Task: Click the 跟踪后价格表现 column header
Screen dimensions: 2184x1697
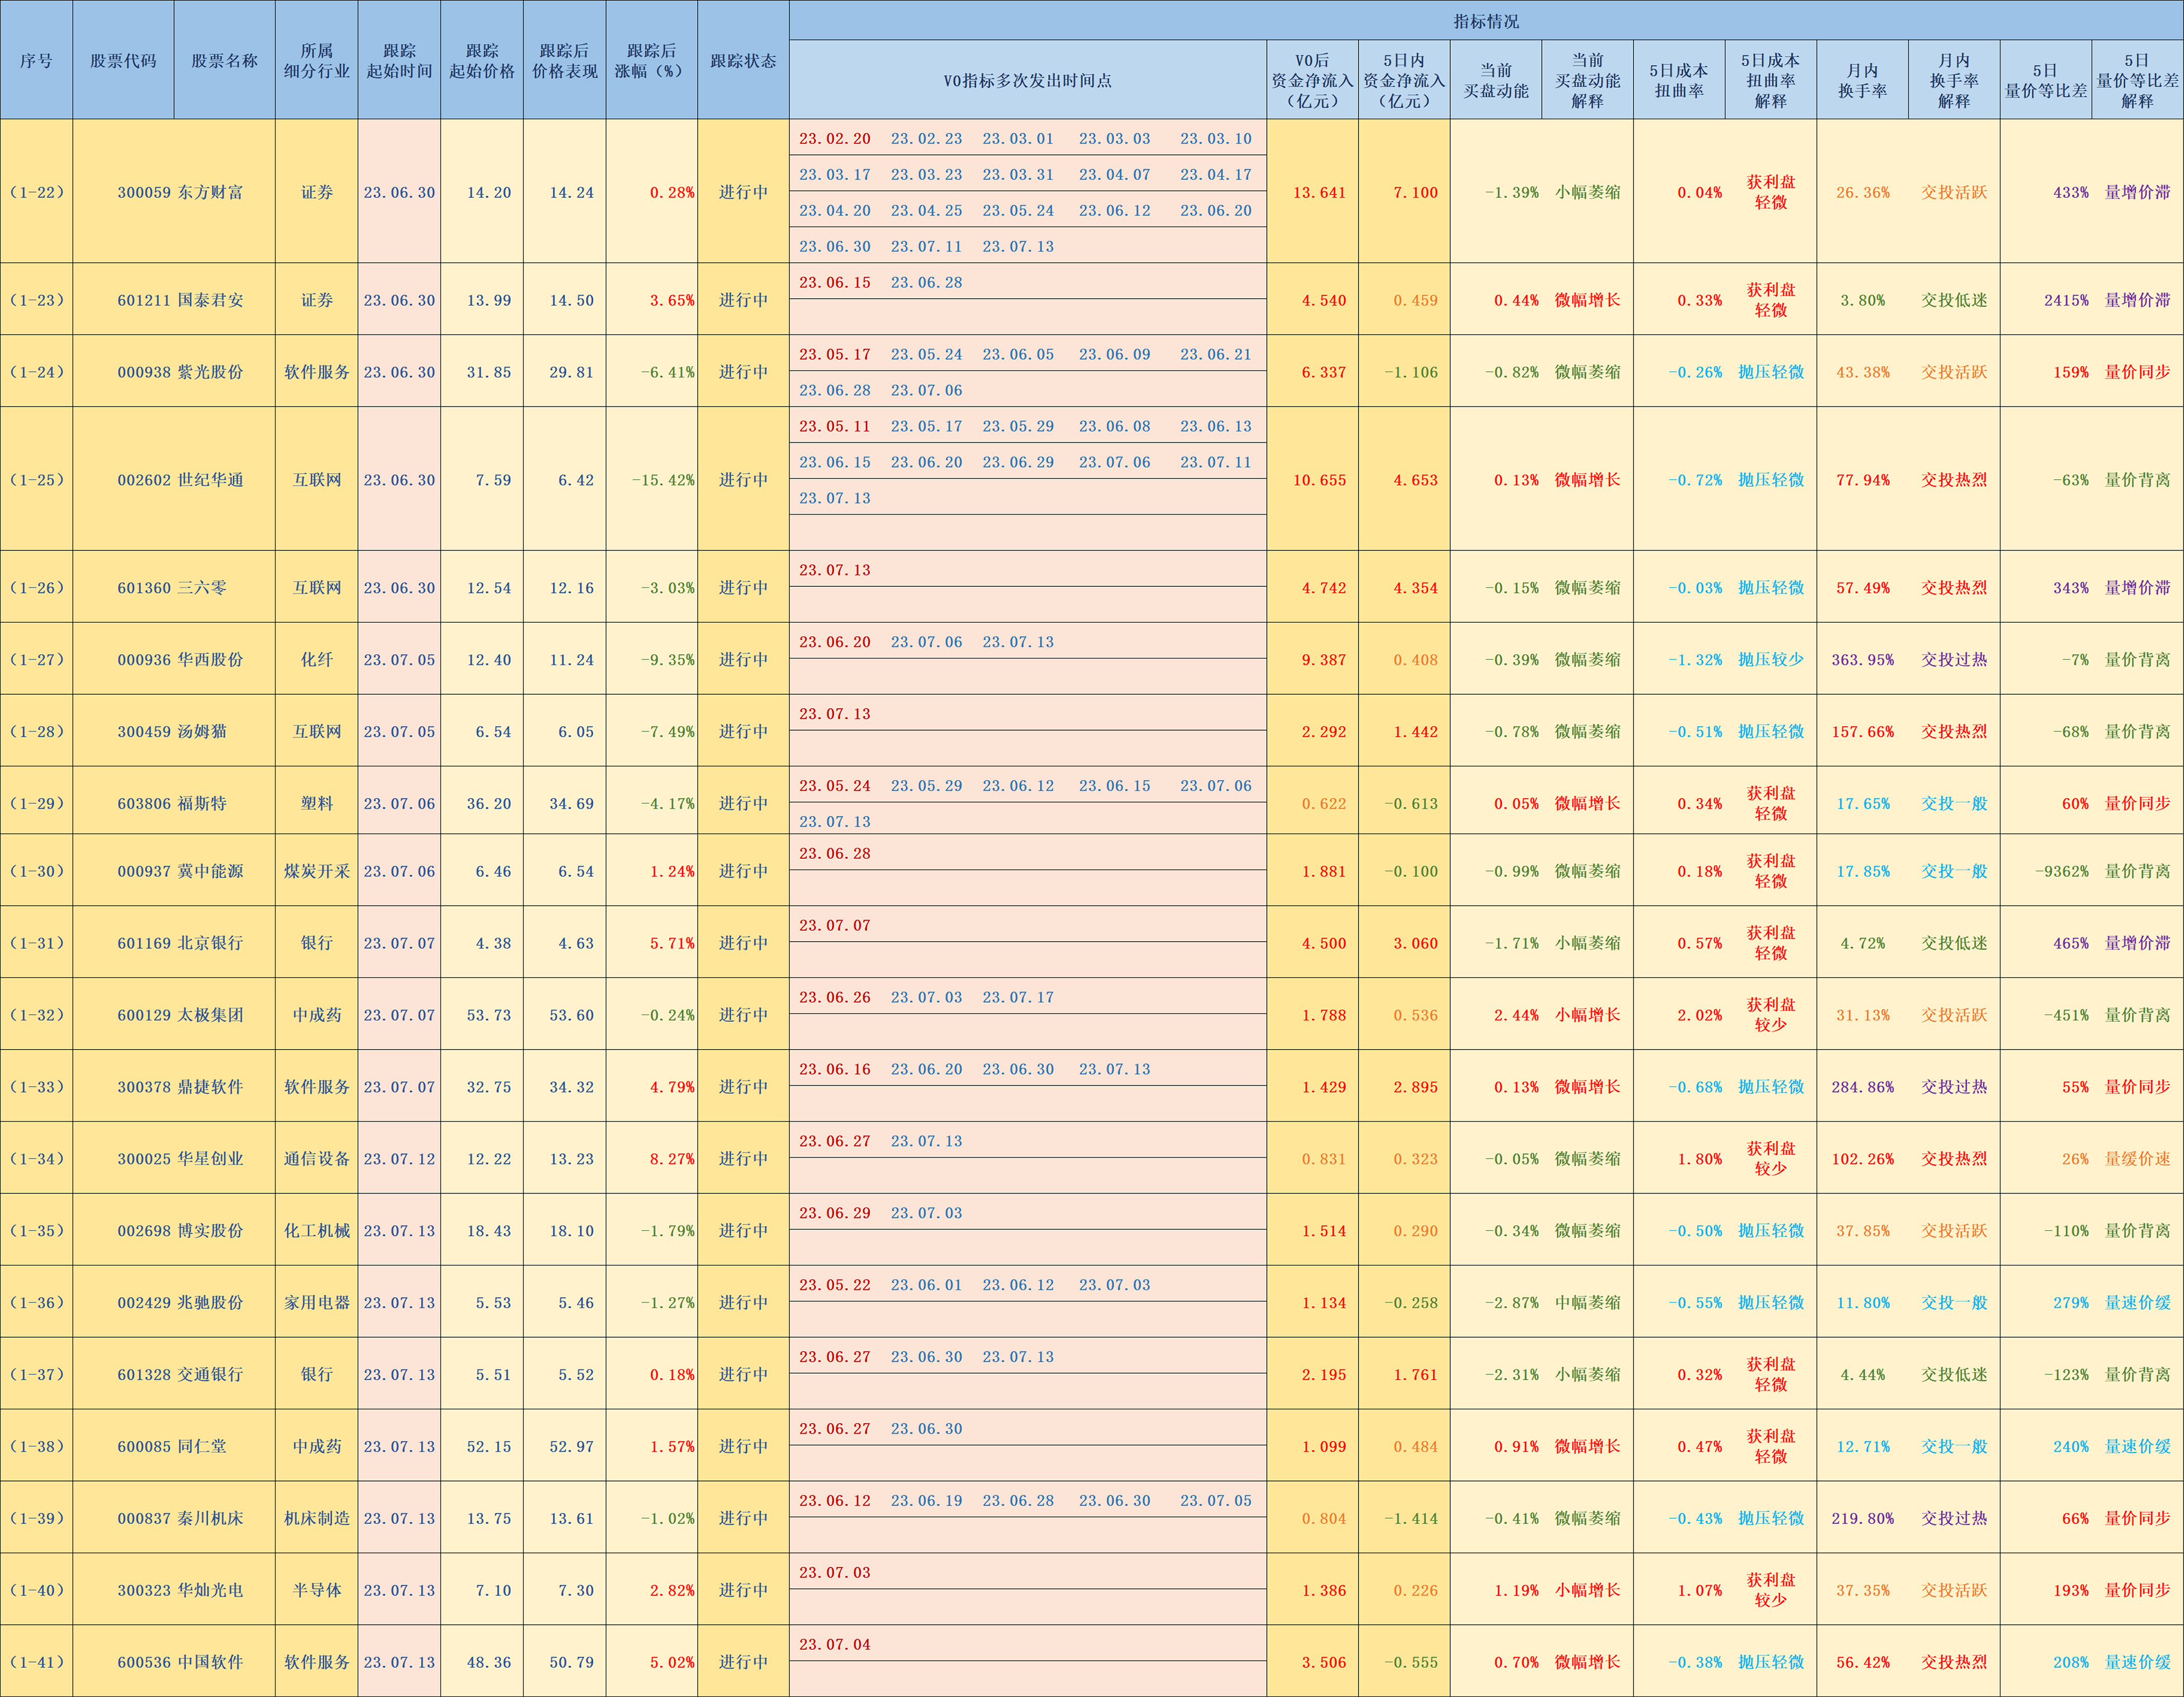Action: (564, 60)
